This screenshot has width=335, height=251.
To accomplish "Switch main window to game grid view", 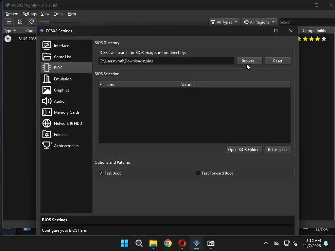I will (x=20, y=22).
